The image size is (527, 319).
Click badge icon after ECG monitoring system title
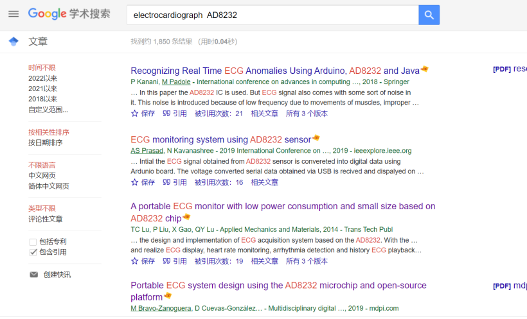tap(316, 137)
